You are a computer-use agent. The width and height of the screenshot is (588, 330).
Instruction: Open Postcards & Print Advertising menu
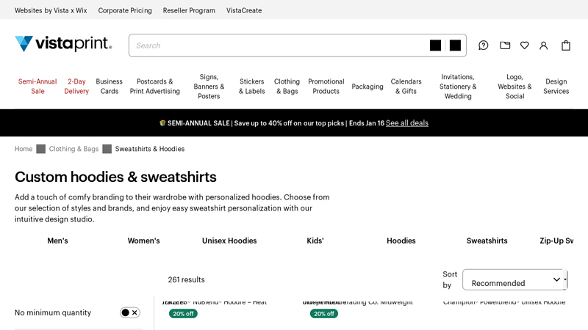(155, 87)
